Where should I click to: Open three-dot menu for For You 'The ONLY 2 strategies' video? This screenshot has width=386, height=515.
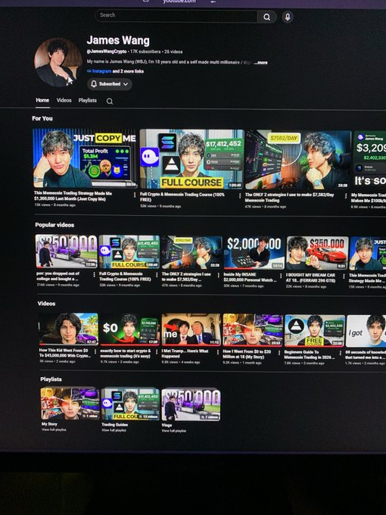pyautogui.click(x=346, y=195)
